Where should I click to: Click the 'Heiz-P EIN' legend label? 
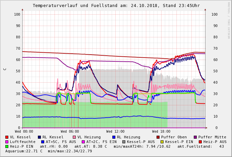tap(22, 146)
